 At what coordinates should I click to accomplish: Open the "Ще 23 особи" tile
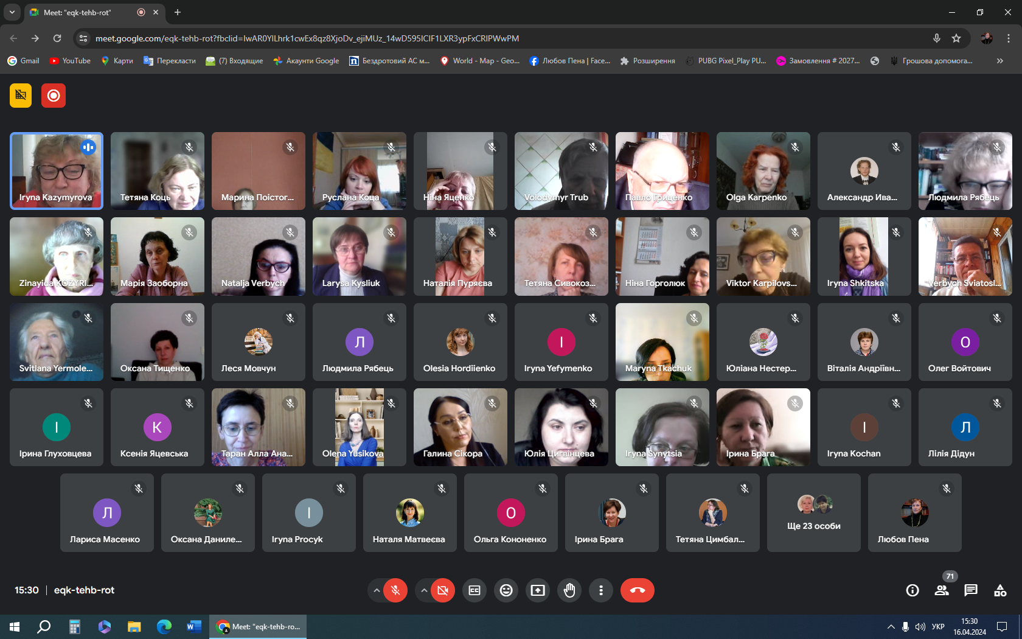(x=813, y=513)
